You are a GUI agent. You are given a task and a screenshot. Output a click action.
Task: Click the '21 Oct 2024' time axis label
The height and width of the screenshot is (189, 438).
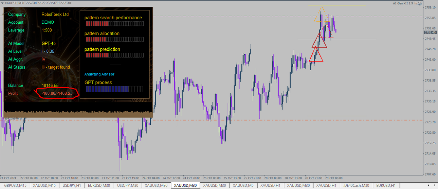(x=8, y=178)
